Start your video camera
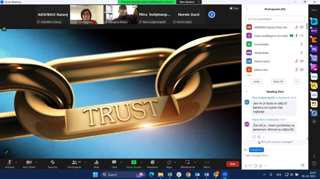Viewport: 320px width, 179px height. [29, 164]
